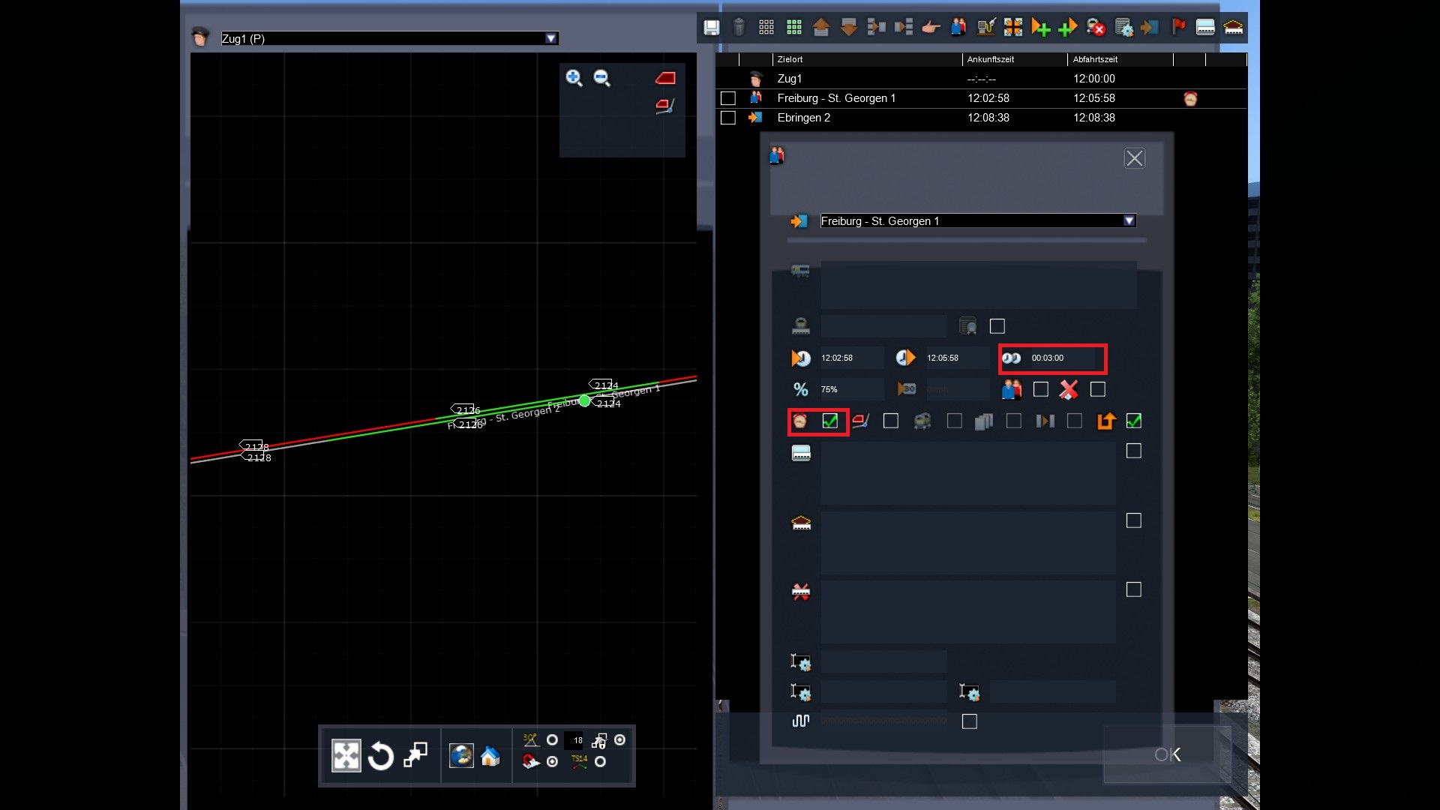Close the instruction properties dialog

tap(1134, 158)
